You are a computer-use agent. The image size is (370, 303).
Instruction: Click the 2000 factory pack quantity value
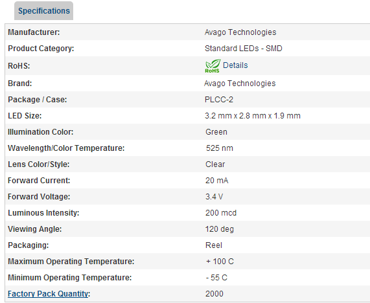pyautogui.click(x=214, y=294)
